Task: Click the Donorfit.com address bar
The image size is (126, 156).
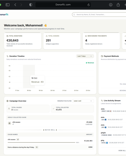Action: [x=63, y=5]
